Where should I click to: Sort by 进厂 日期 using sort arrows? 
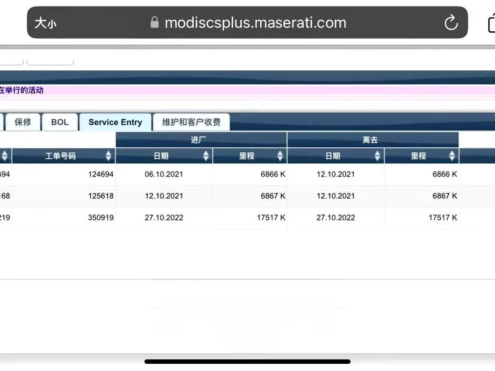(x=206, y=156)
